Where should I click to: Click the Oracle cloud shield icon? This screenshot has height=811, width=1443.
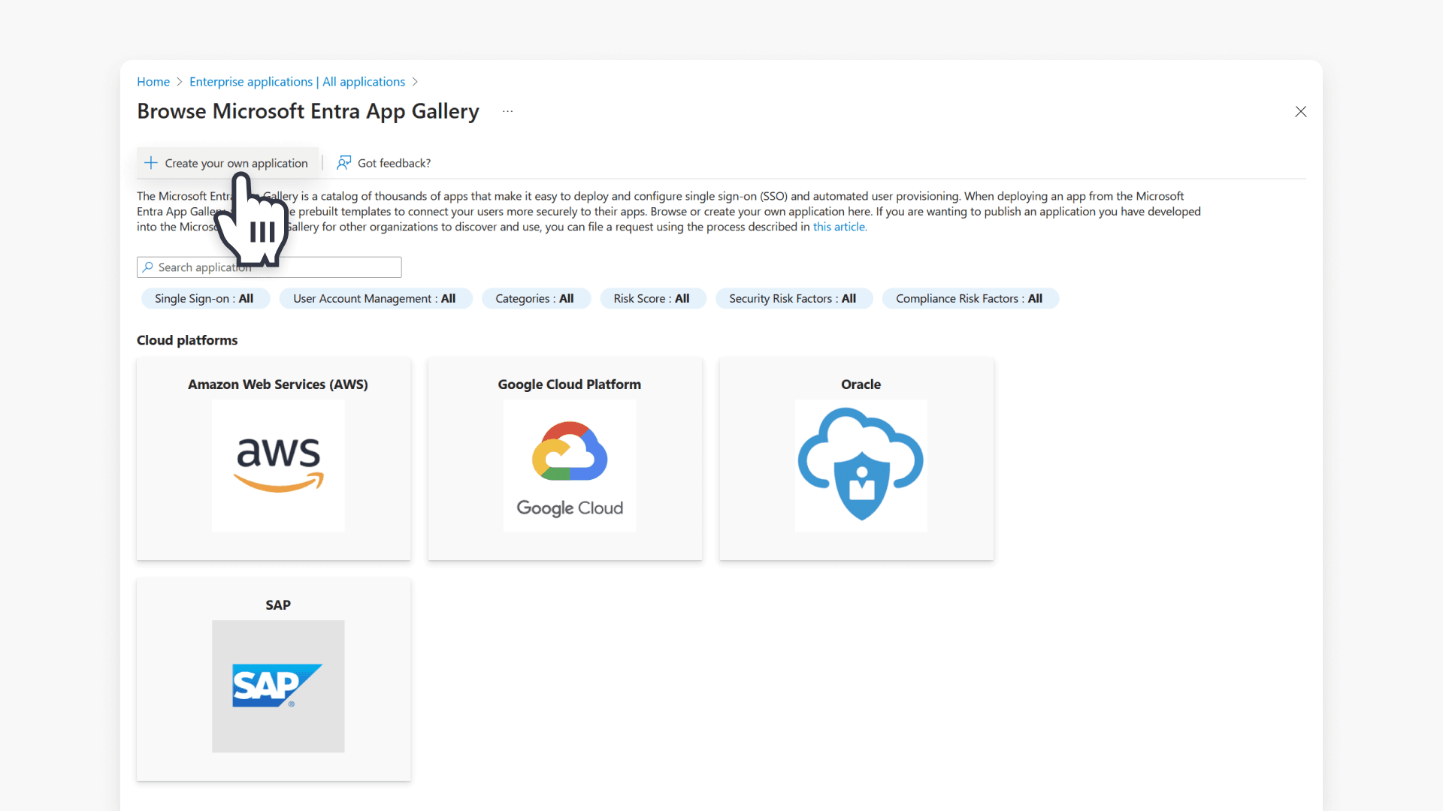tap(861, 466)
